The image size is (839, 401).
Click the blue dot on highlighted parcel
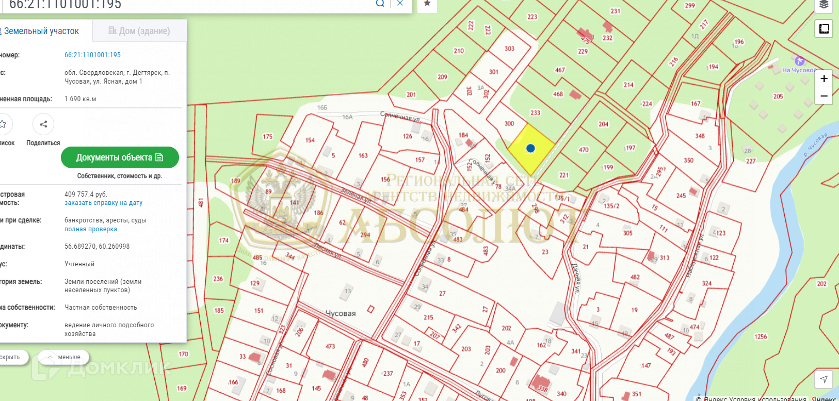point(530,149)
